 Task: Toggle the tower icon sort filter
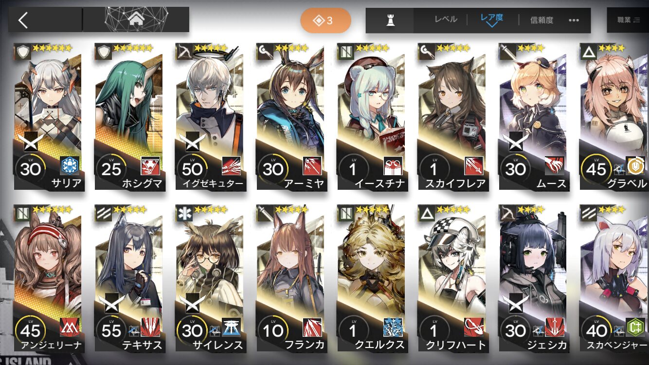390,20
